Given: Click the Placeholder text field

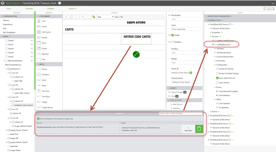Looking at the screenshot, I should coord(186,19).
